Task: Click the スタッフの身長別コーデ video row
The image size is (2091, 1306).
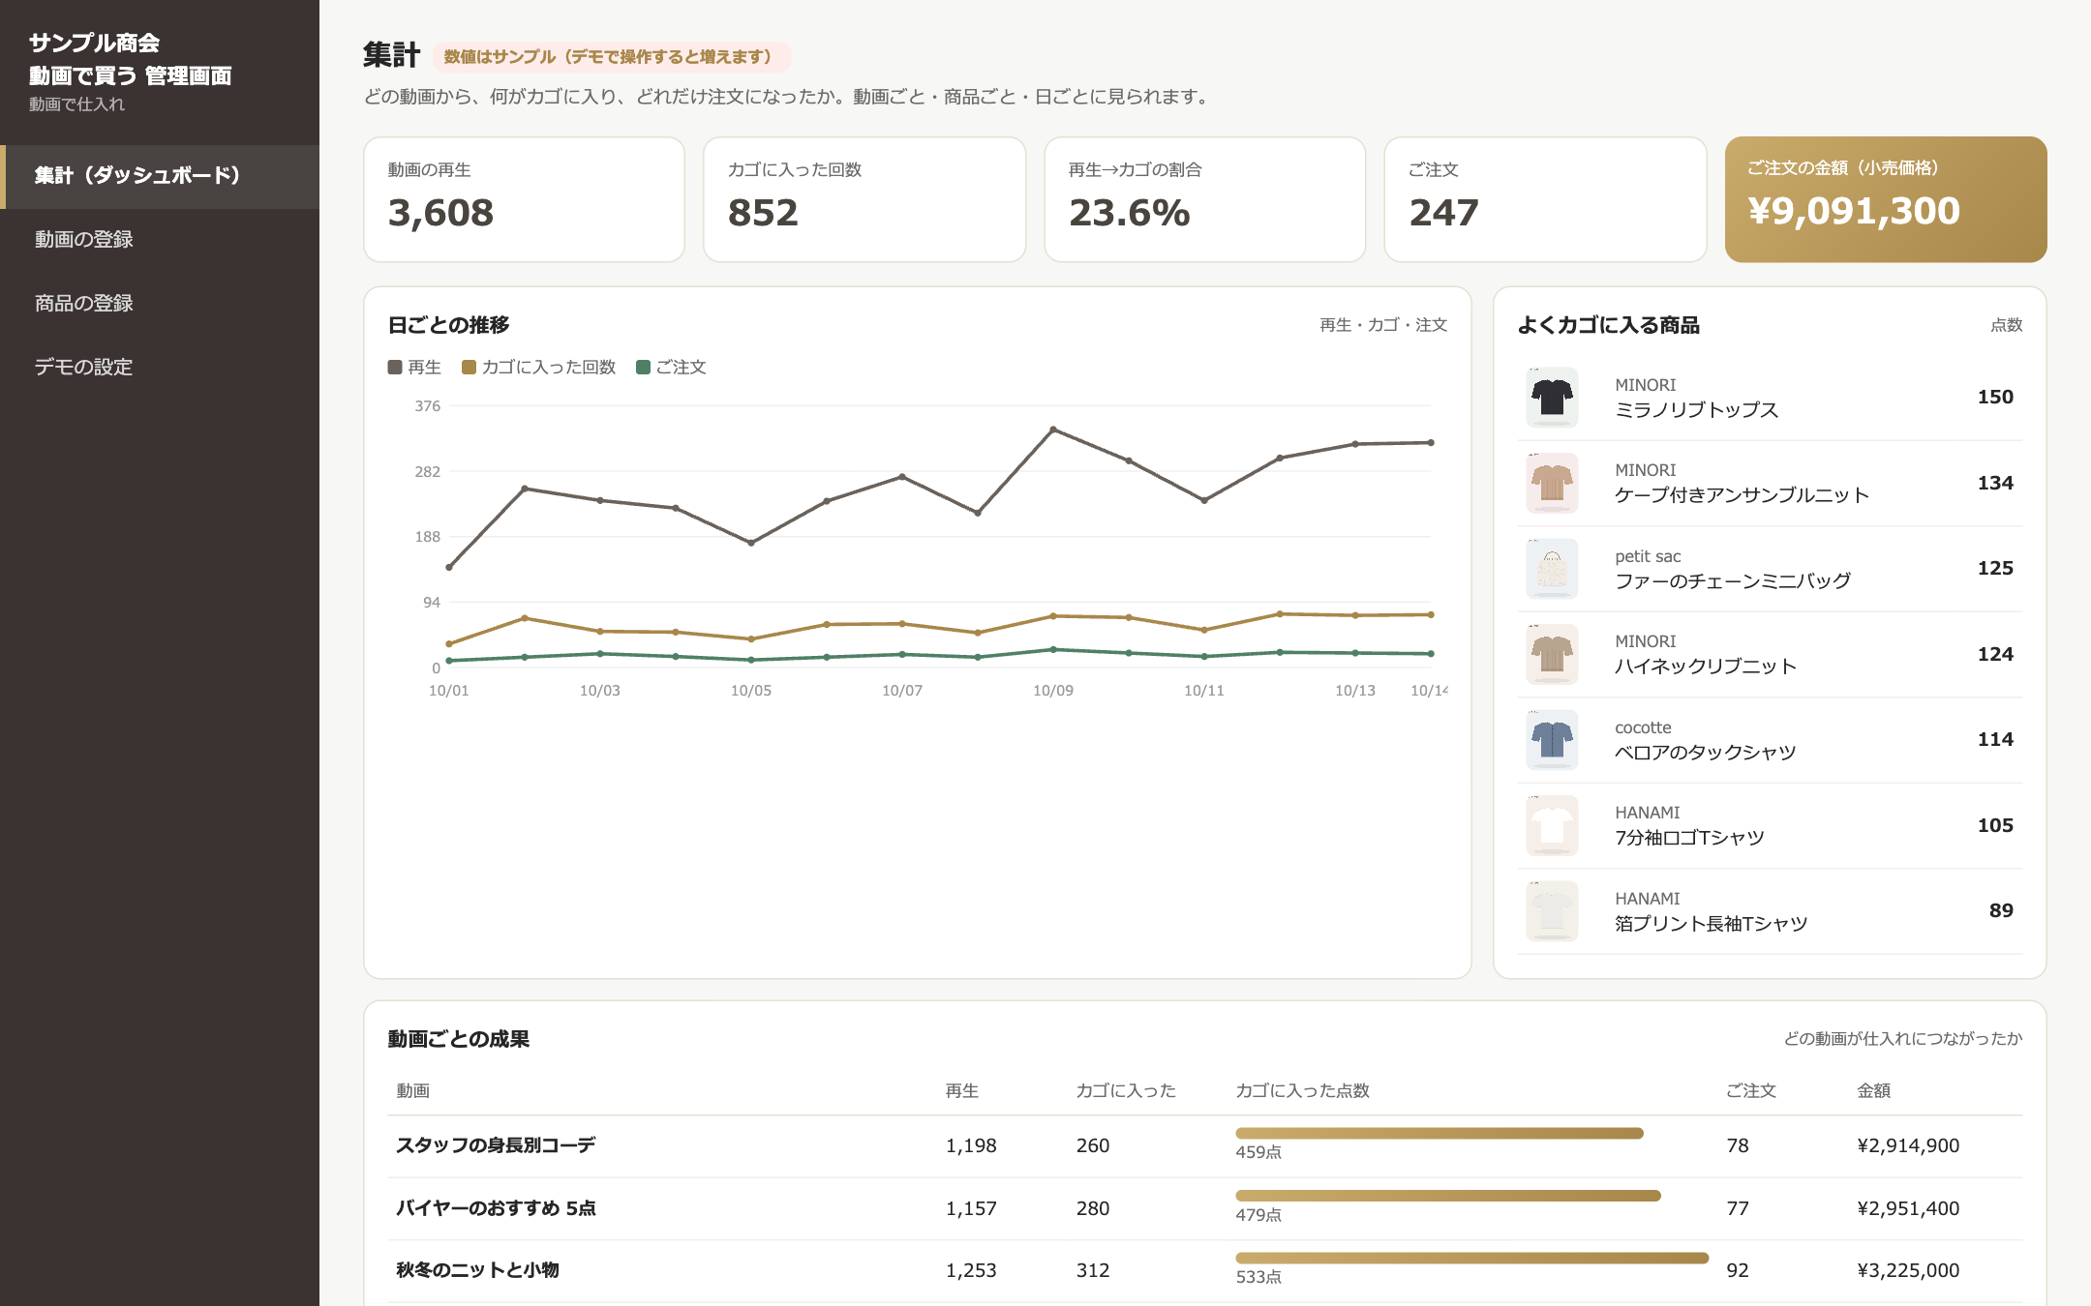Action: point(1204,1145)
